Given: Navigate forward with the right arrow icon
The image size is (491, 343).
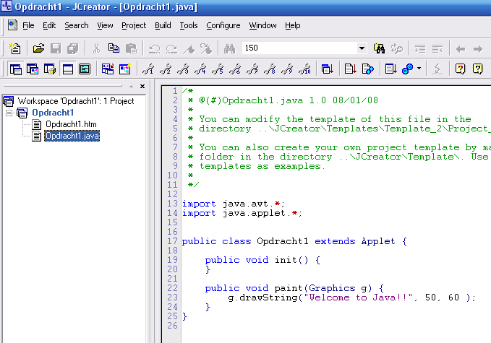Looking at the screenshot, I should coord(478,49).
